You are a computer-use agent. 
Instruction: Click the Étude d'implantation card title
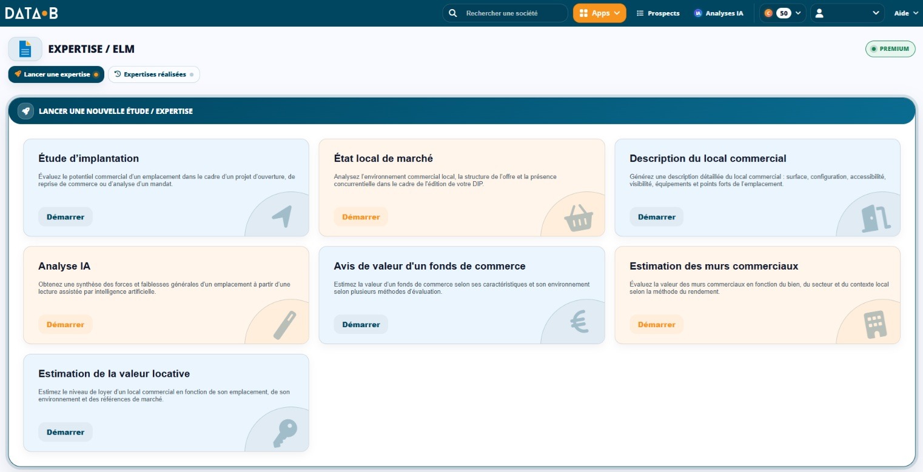click(89, 159)
